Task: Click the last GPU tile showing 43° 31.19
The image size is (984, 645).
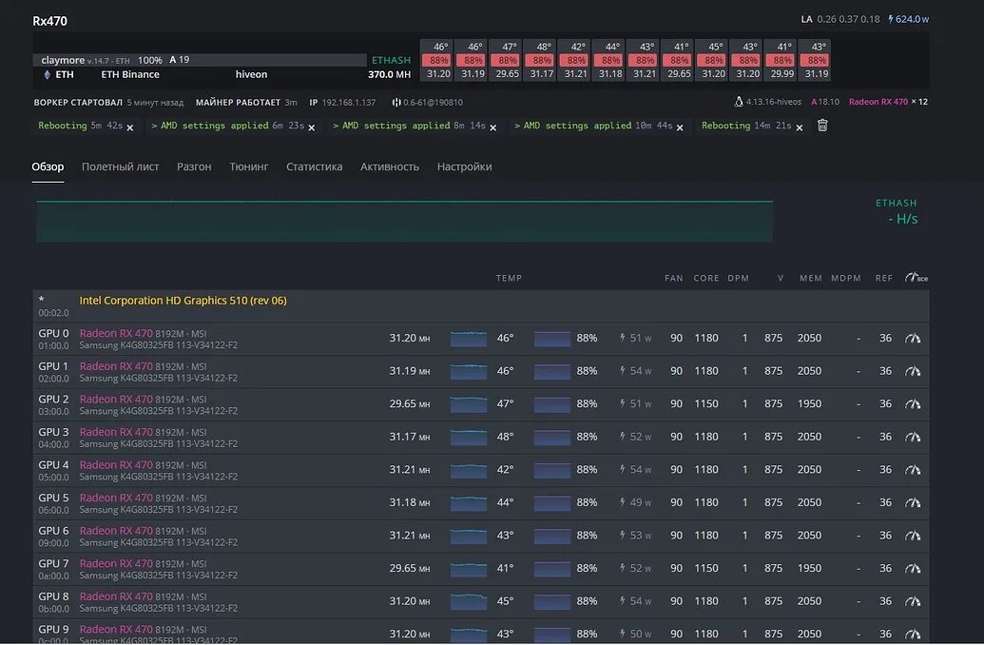Action: point(817,60)
